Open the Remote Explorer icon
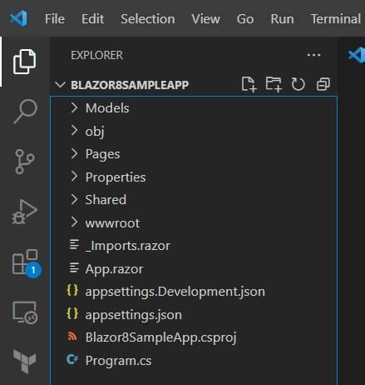Image resolution: width=365 pixels, height=385 pixels. pos(25,312)
